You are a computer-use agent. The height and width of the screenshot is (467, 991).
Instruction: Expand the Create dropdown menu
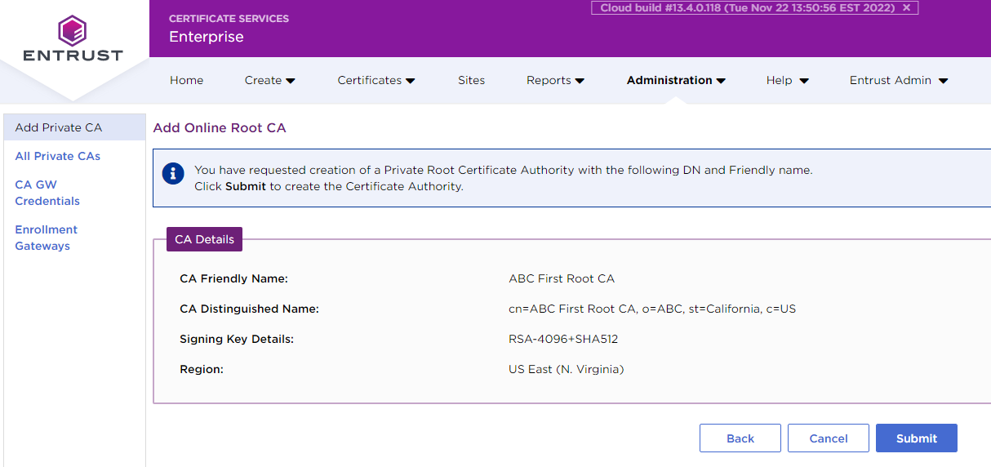(x=269, y=80)
